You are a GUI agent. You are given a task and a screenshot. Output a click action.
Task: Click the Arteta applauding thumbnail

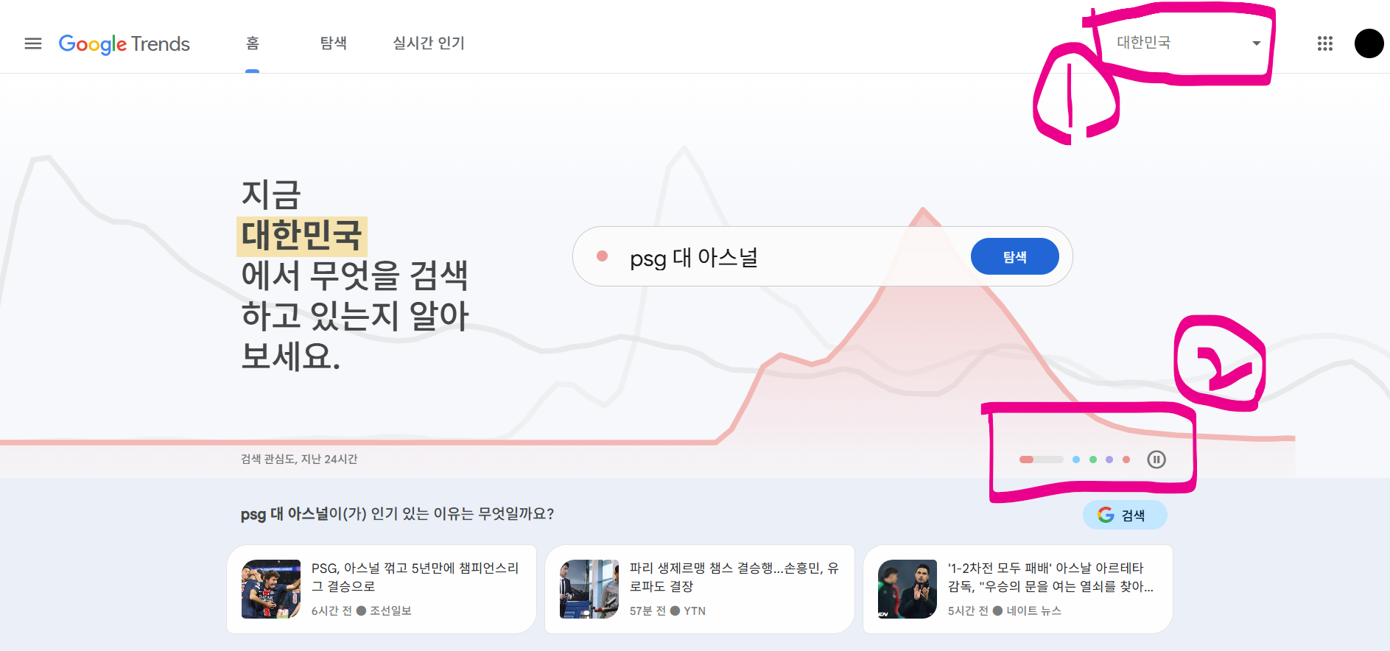(x=908, y=589)
